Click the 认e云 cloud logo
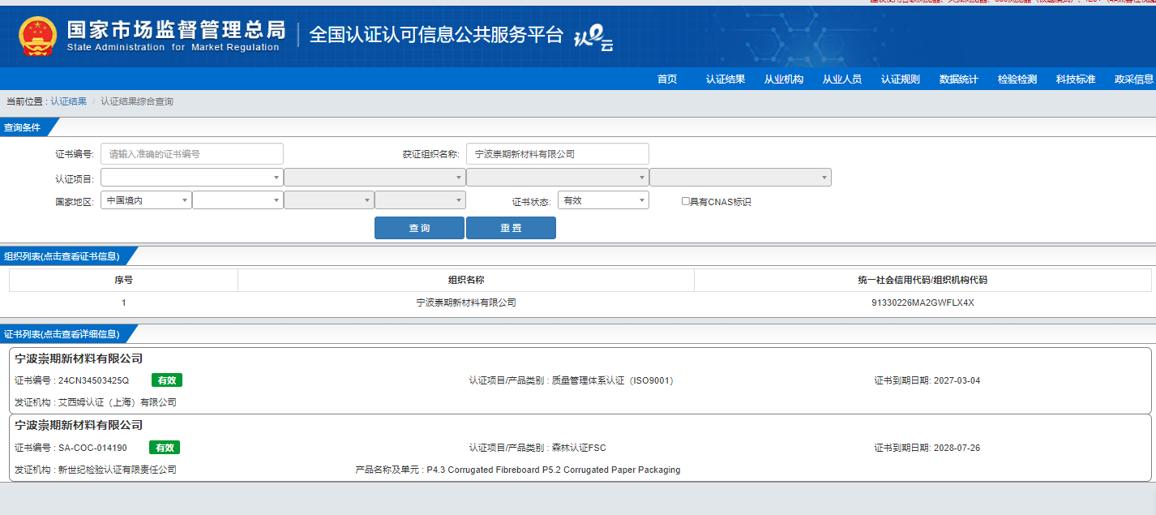Viewport: 1156px width, 515px height. (x=593, y=37)
